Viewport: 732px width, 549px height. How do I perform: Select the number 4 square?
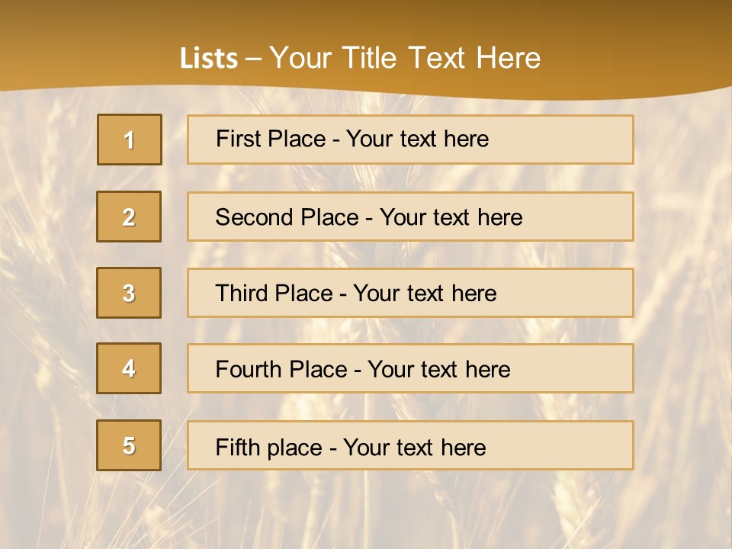[129, 369]
